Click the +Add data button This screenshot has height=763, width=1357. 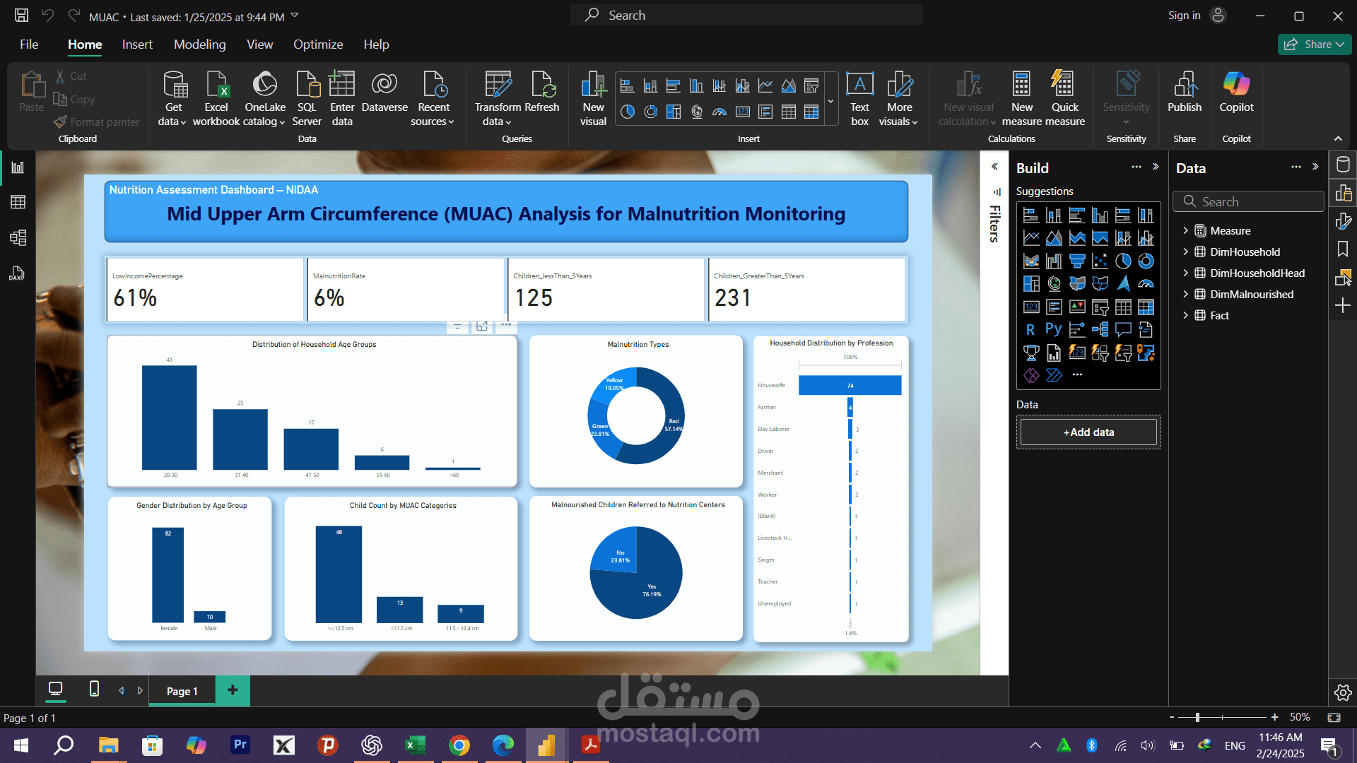1088,432
